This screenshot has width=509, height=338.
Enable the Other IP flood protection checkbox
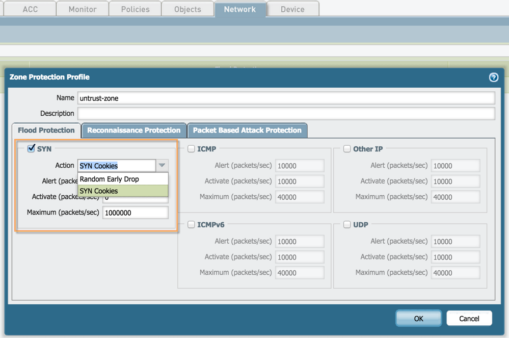click(347, 149)
